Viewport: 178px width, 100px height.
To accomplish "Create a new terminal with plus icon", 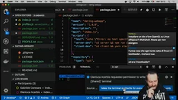I will 147,67.
